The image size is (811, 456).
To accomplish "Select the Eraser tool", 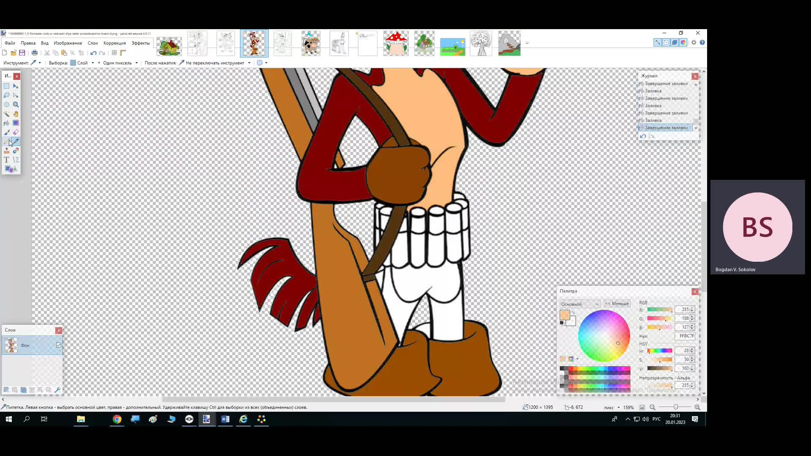I will click(x=16, y=132).
